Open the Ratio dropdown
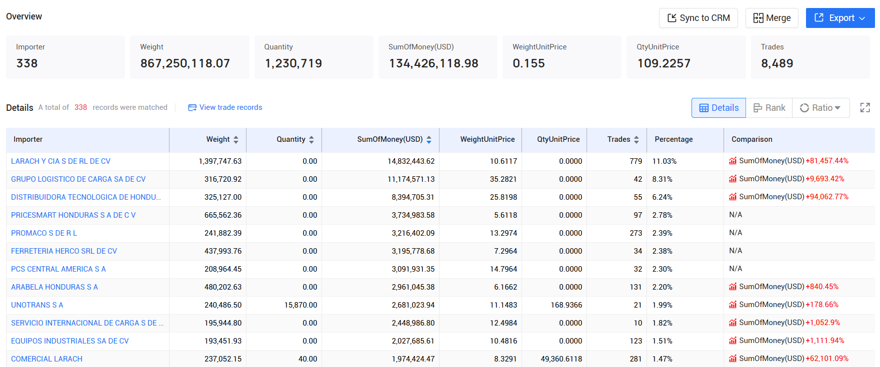This screenshot has height=367, width=880. pyautogui.click(x=820, y=108)
